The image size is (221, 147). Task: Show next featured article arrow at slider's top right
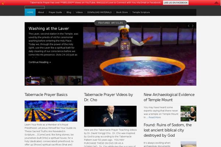193,26
